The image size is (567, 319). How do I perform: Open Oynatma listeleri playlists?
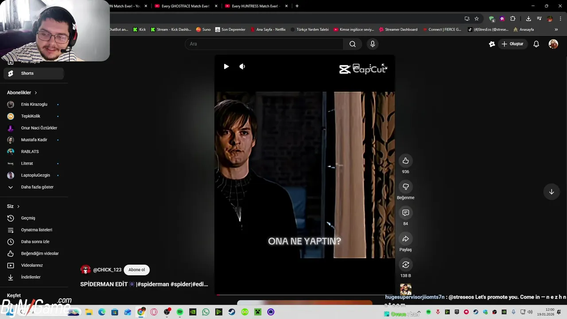coord(34,230)
